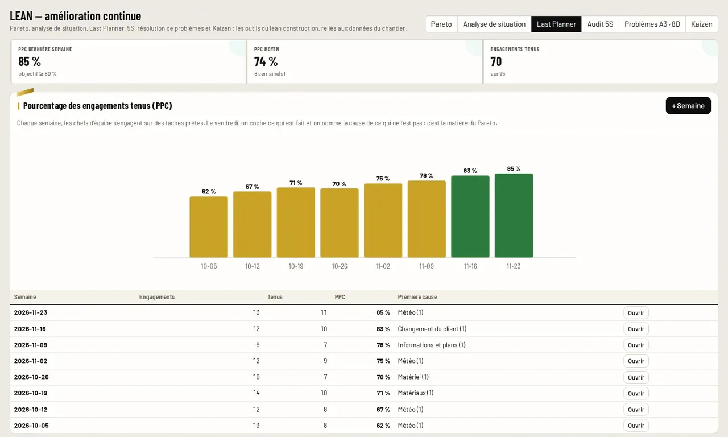
Task: Click the 'Pourcentage des engagements tenus (PPC)' heading
Action: [97, 106]
